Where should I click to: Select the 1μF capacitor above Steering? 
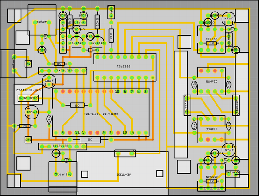click(67, 160)
